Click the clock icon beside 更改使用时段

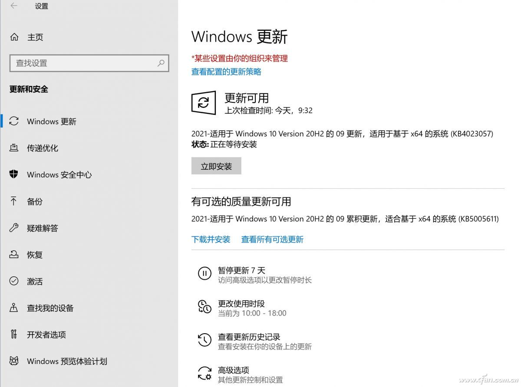click(204, 307)
